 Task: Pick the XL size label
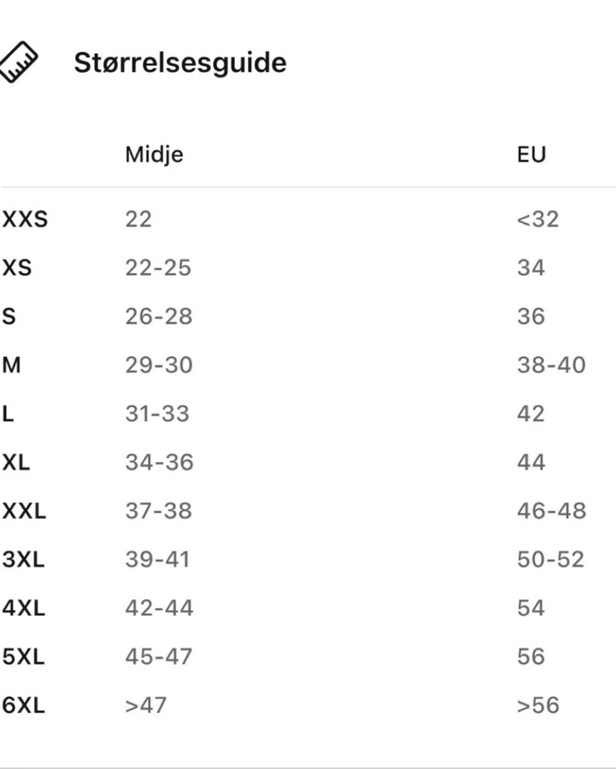click(x=16, y=463)
